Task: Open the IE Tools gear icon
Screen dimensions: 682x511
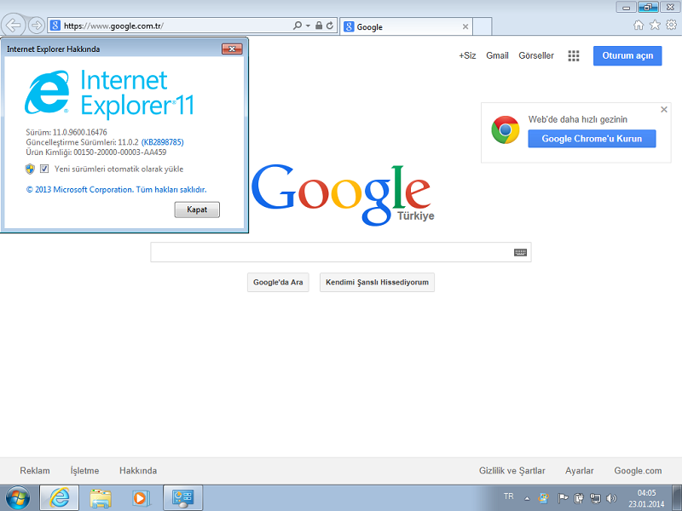Action: coord(670,26)
